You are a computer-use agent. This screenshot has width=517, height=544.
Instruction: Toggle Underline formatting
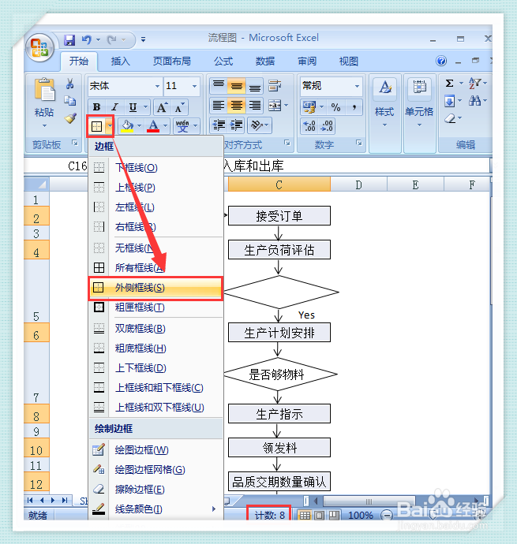(133, 107)
